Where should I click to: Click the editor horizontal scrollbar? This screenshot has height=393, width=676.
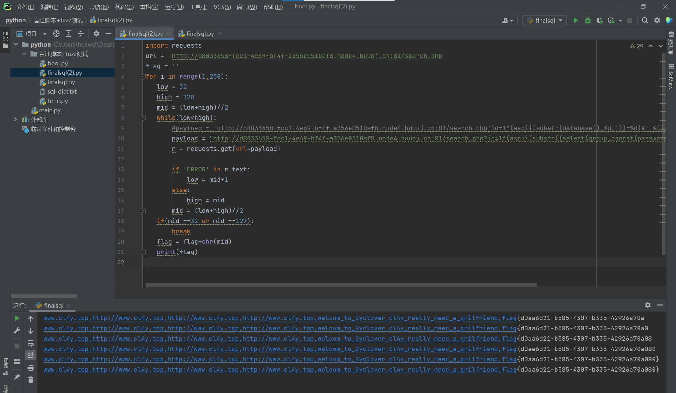(x=341, y=285)
